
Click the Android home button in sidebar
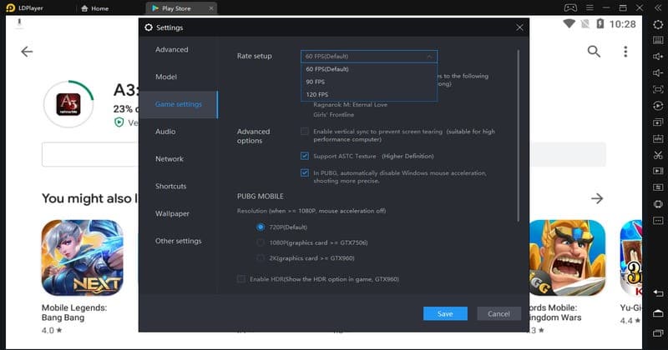click(658, 313)
